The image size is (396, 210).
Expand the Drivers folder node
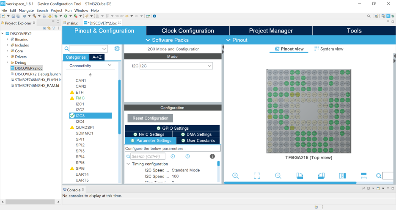point(7,57)
